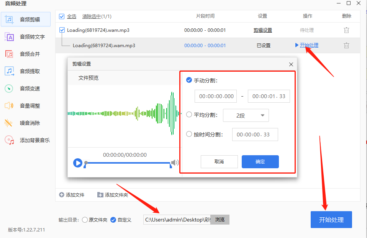The image size is (367, 238).
Task: Open the 音频变速 tool
Action: [26, 89]
